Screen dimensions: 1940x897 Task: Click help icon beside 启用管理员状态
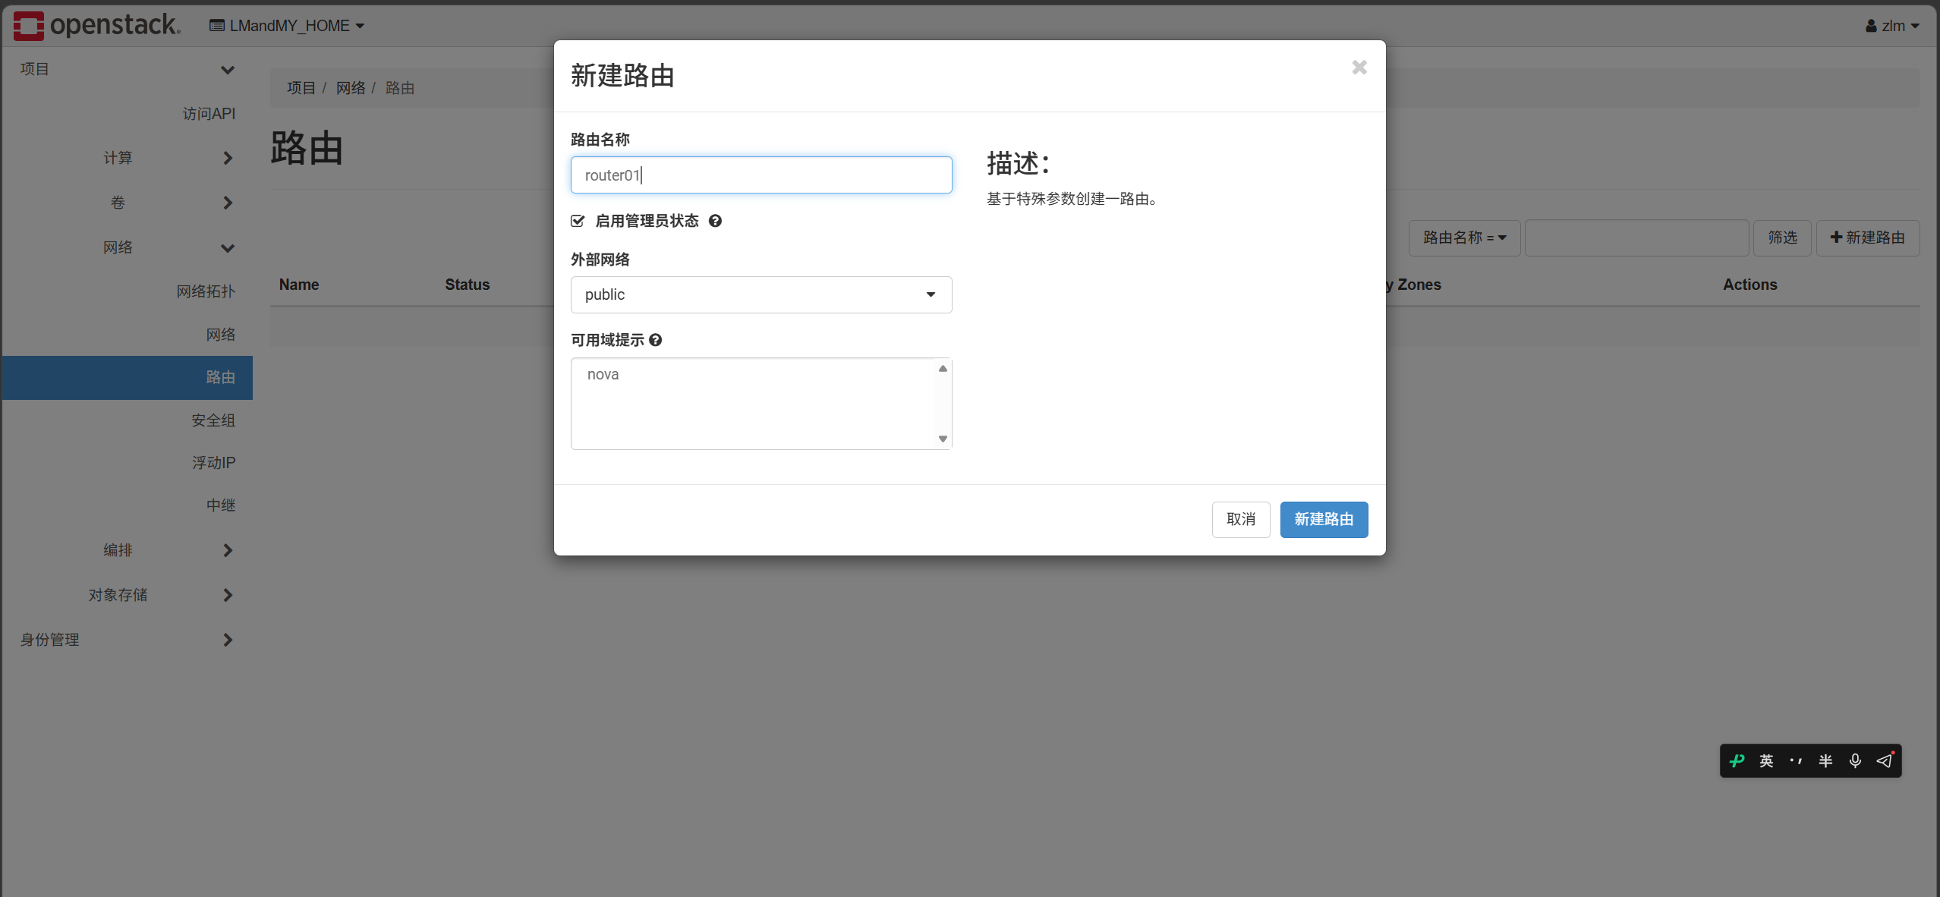click(x=715, y=221)
